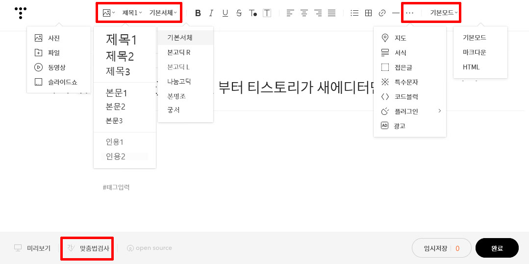Open the text background color tool
The height and width of the screenshot is (264, 529).
coord(267,13)
